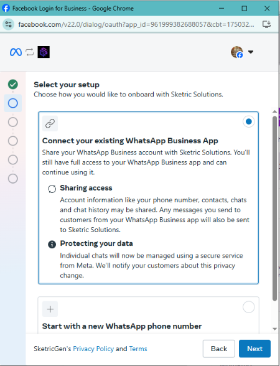The image size is (280, 366).
Task: Select the Start with a new WhatsApp phone number radio
Action: [x=248, y=307]
